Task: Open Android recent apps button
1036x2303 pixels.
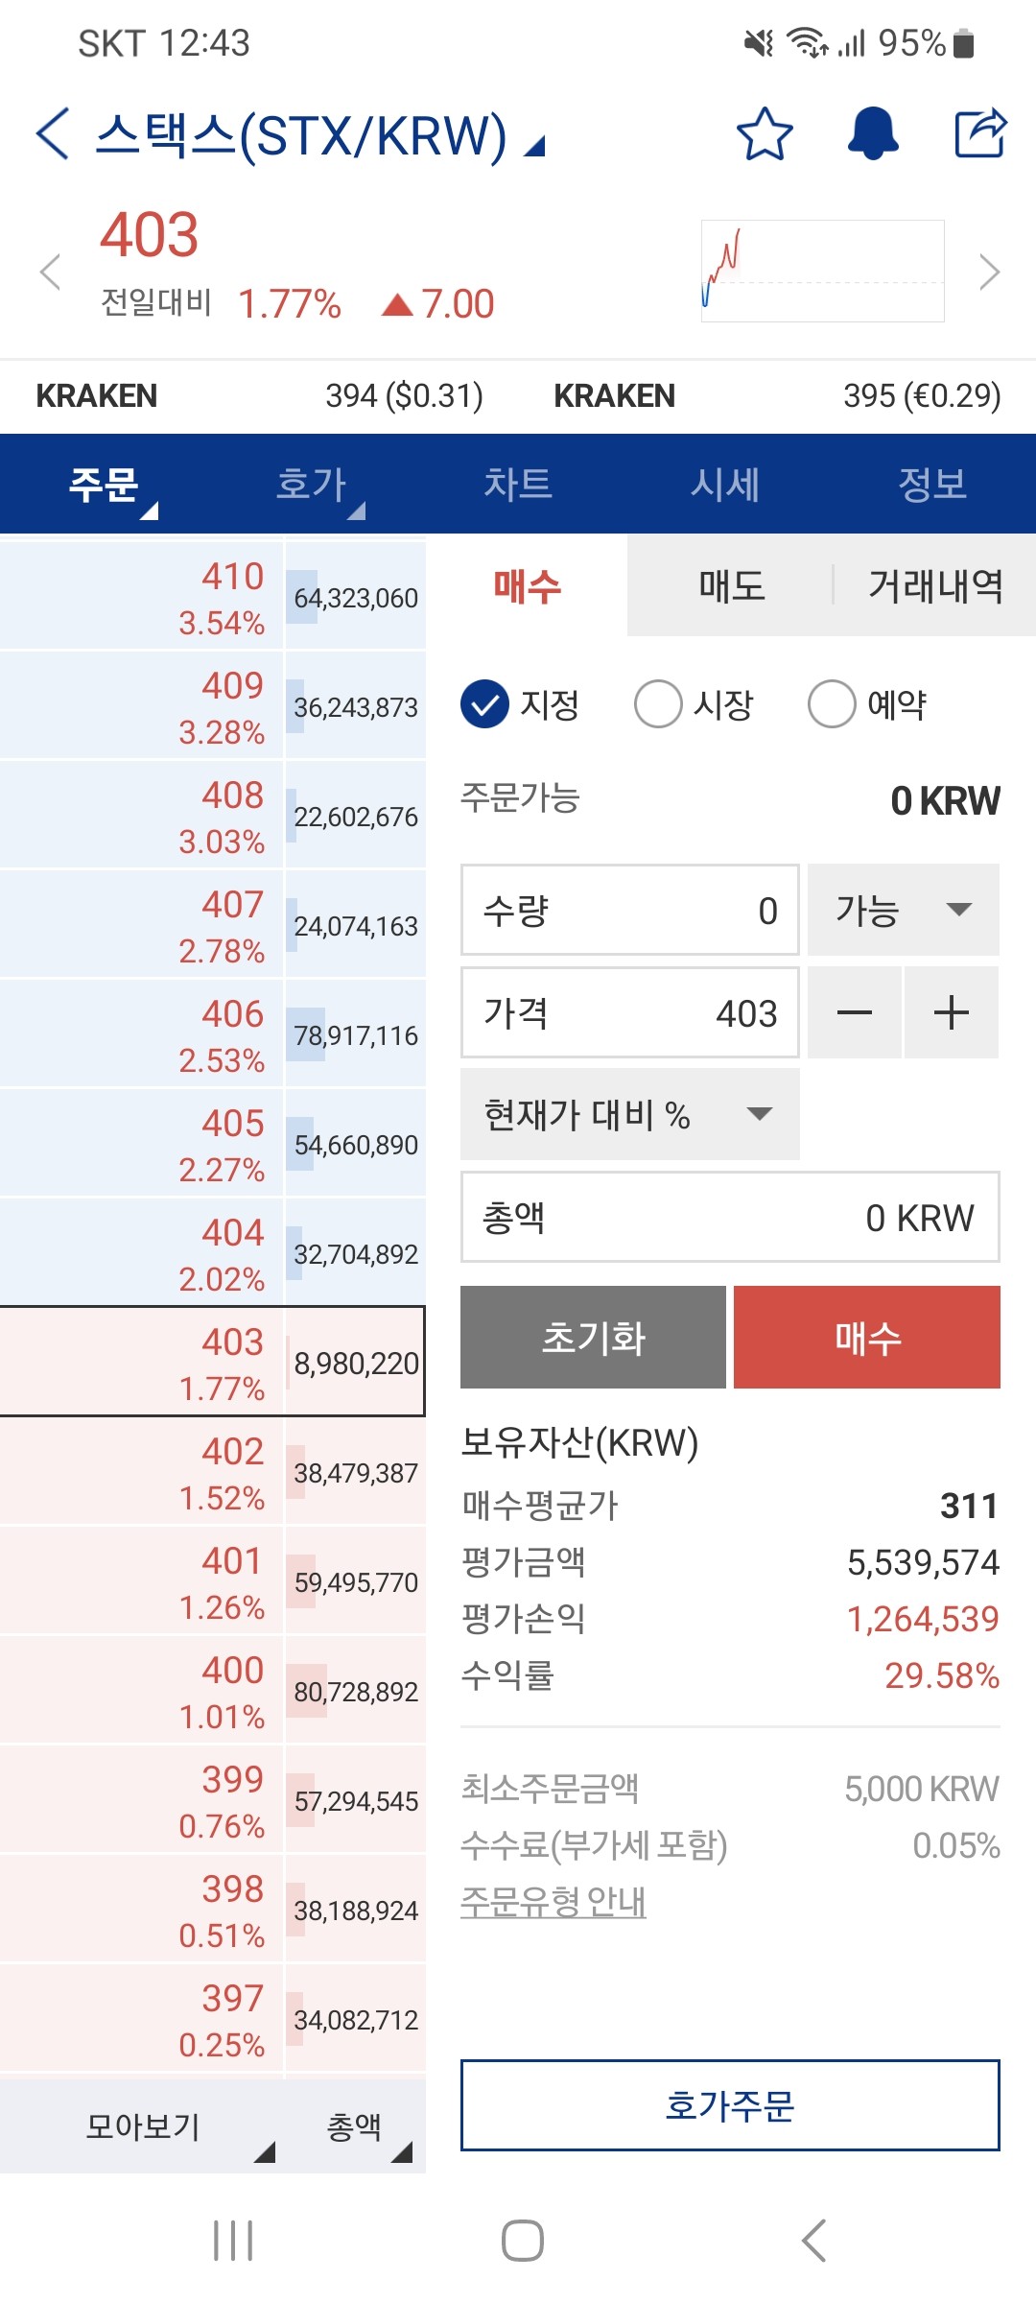Action: 233,2241
